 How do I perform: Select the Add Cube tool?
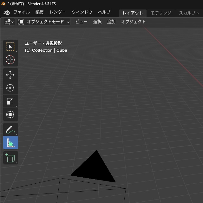[10, 158]
